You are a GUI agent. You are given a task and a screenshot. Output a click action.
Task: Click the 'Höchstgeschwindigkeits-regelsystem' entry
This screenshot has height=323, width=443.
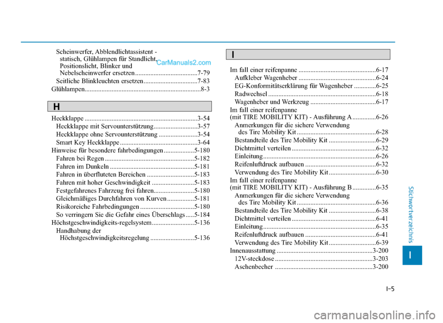131,223
